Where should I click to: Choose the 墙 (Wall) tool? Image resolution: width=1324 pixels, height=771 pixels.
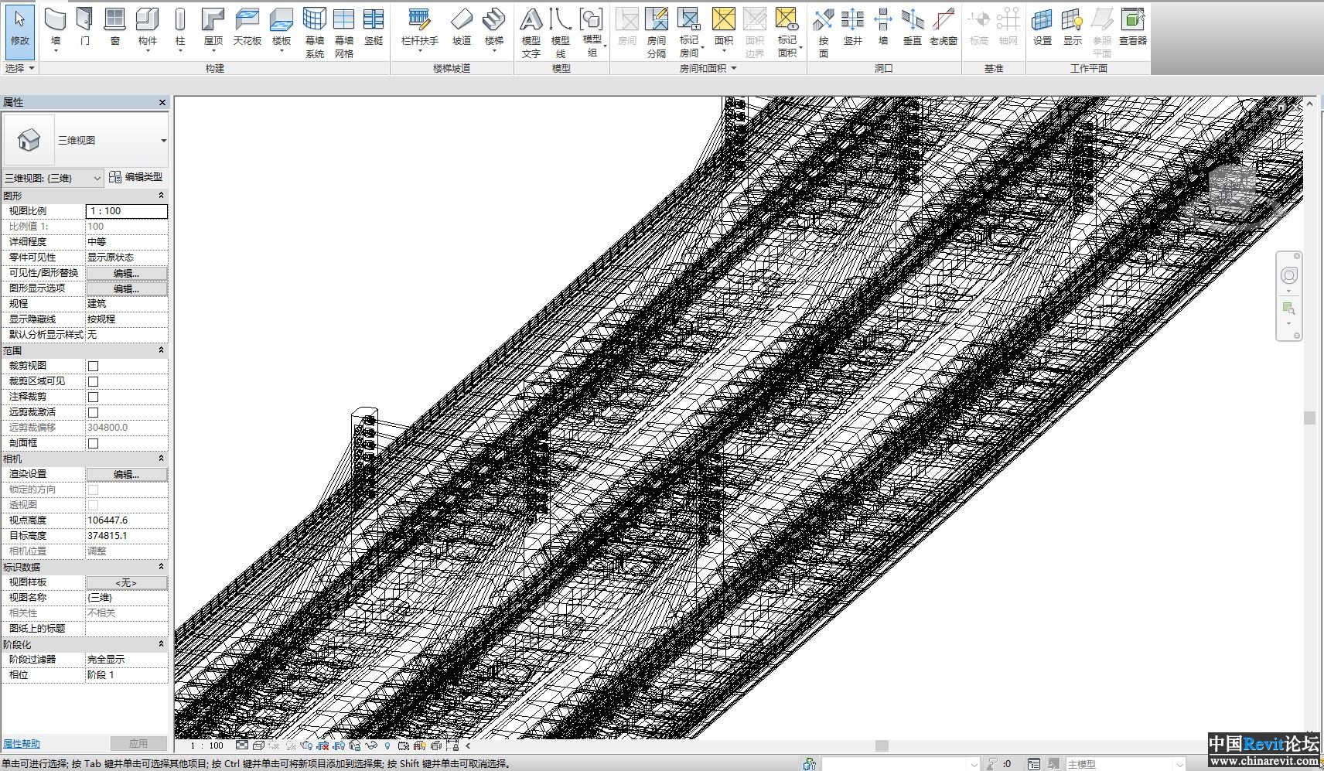56,29
